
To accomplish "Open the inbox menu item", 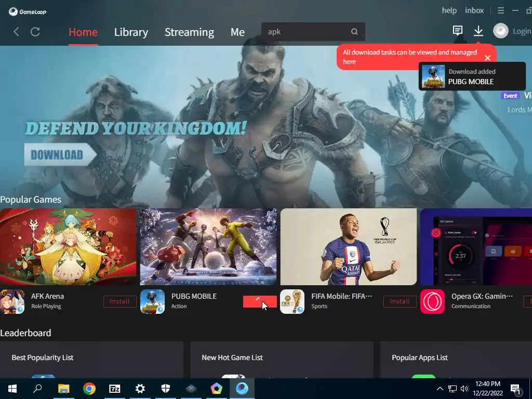I will coord(474,10).
